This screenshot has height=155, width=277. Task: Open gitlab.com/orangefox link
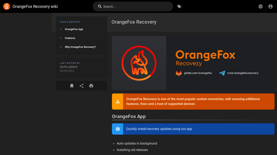pyautogui.click(x=198, y=73)
